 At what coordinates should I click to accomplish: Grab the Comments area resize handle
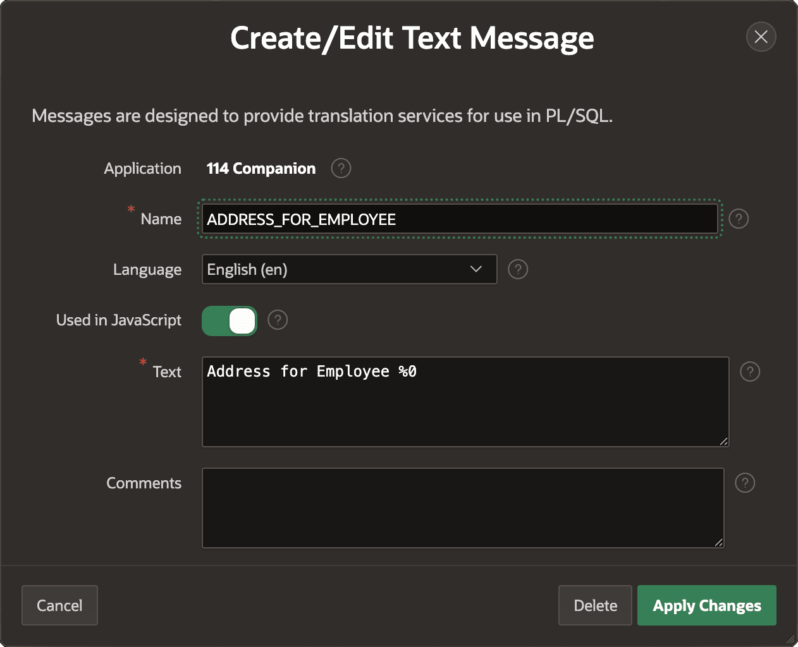click(x=718, y=542)
